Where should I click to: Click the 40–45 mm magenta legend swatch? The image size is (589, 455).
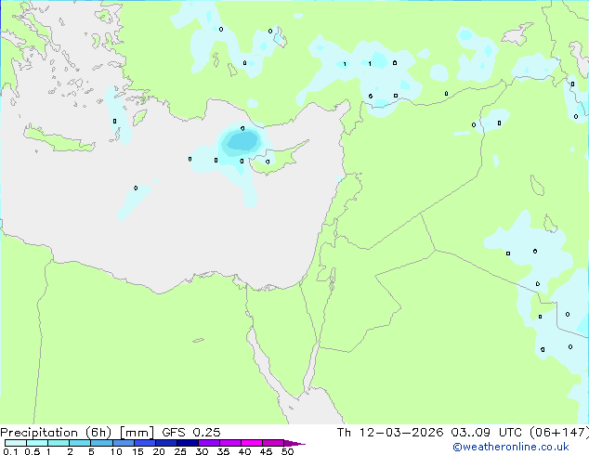[252, 443]
